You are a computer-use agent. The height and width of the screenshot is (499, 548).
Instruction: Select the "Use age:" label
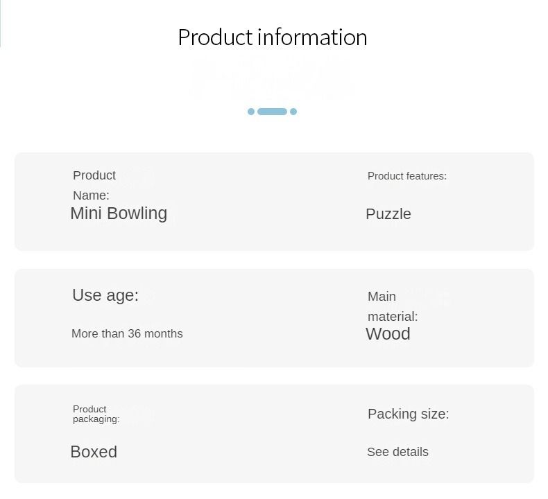coord(105,295)
